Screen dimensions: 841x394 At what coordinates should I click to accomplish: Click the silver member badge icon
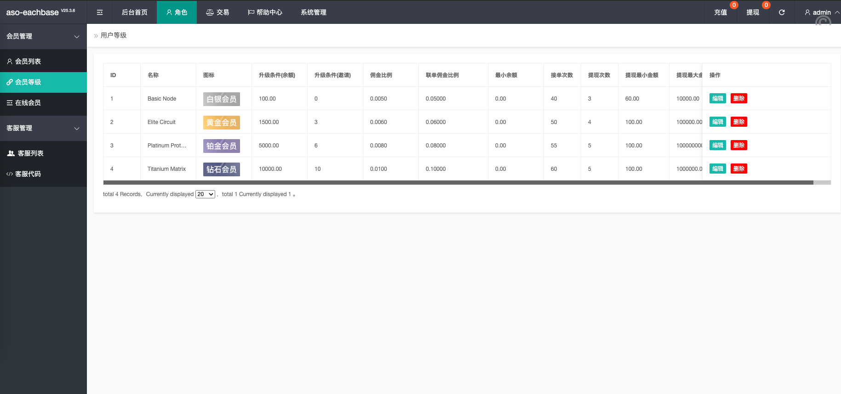221,99
